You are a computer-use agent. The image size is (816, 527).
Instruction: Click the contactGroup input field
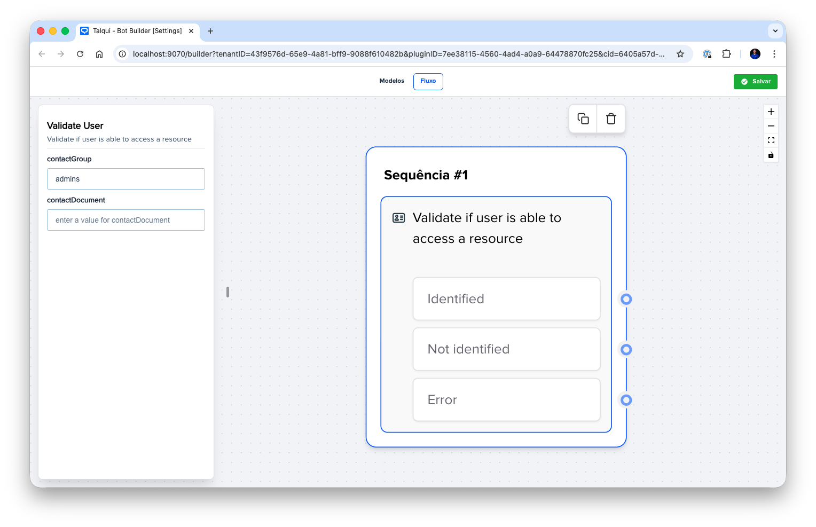(126, 179)
